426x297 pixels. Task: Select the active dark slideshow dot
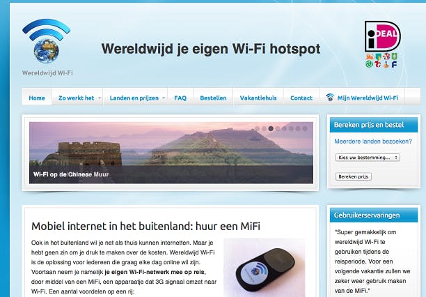271,128
